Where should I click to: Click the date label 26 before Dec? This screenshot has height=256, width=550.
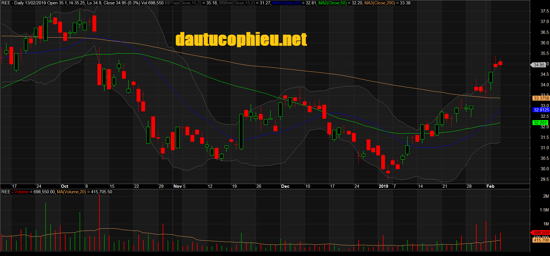(259, 186)
